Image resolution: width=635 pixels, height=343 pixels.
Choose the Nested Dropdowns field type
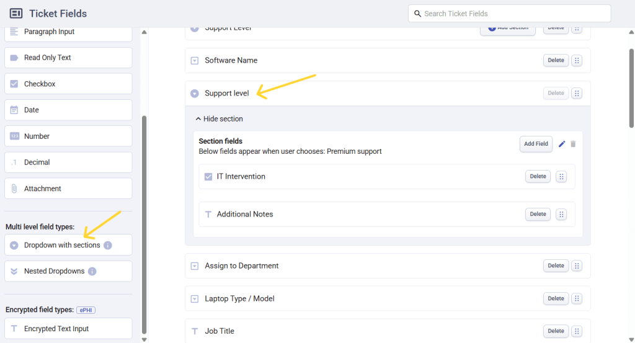[x=55, y=272]
